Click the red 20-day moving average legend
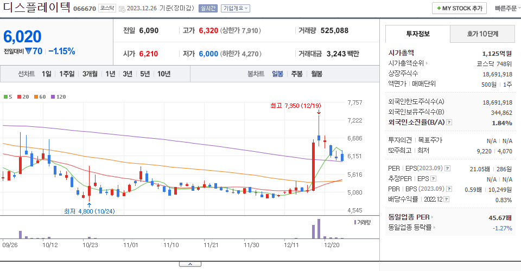 coord(23,97)
